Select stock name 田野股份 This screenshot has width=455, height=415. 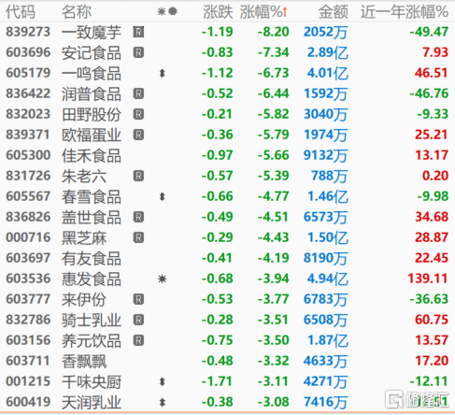click(92, 114)
